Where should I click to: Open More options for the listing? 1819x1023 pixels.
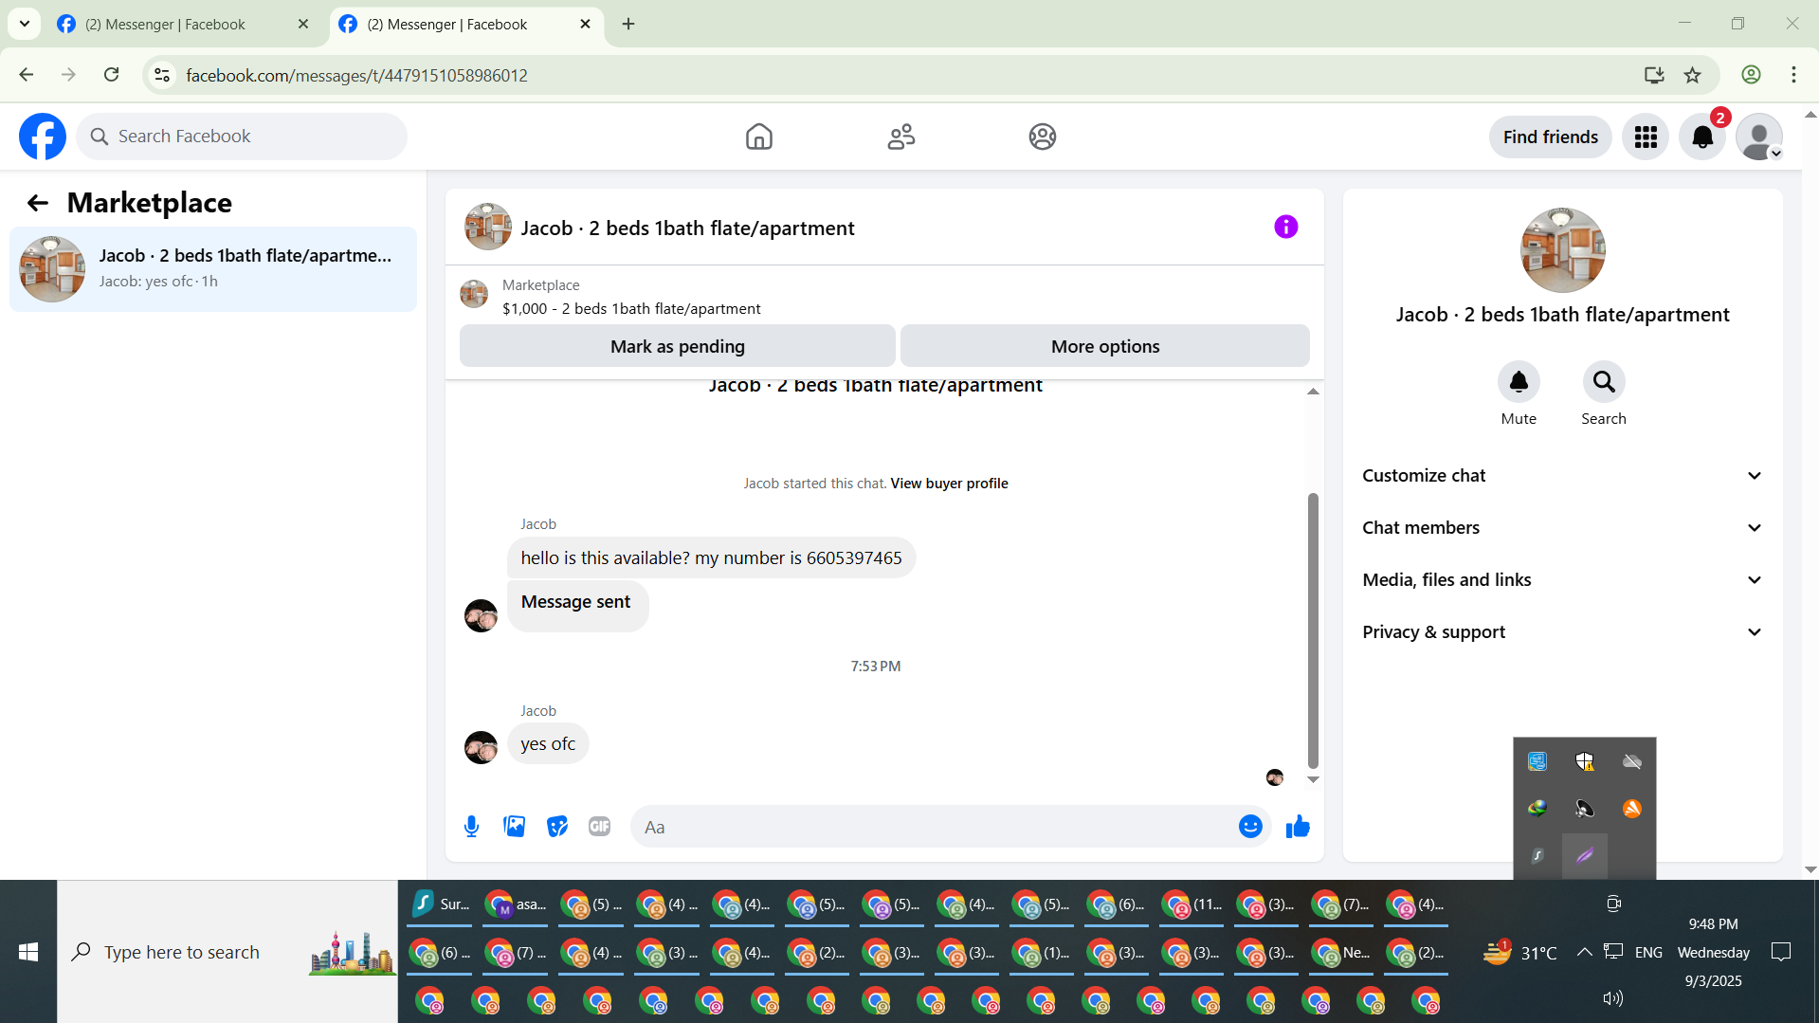point(1105,346)
